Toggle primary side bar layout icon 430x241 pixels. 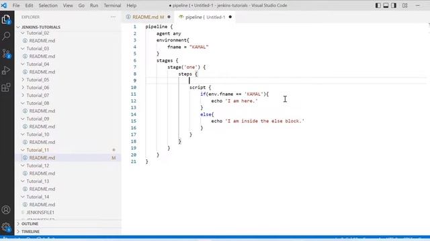click(378, 5)
